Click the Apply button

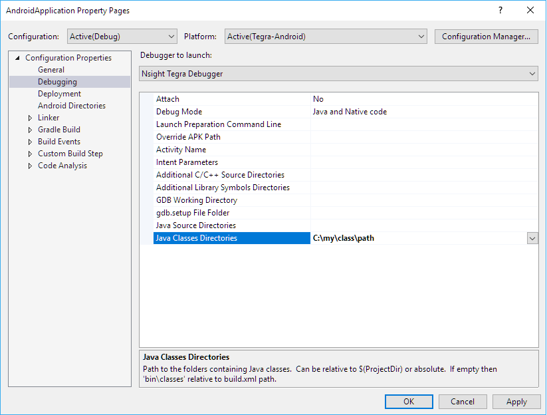(x=516, y=402)
